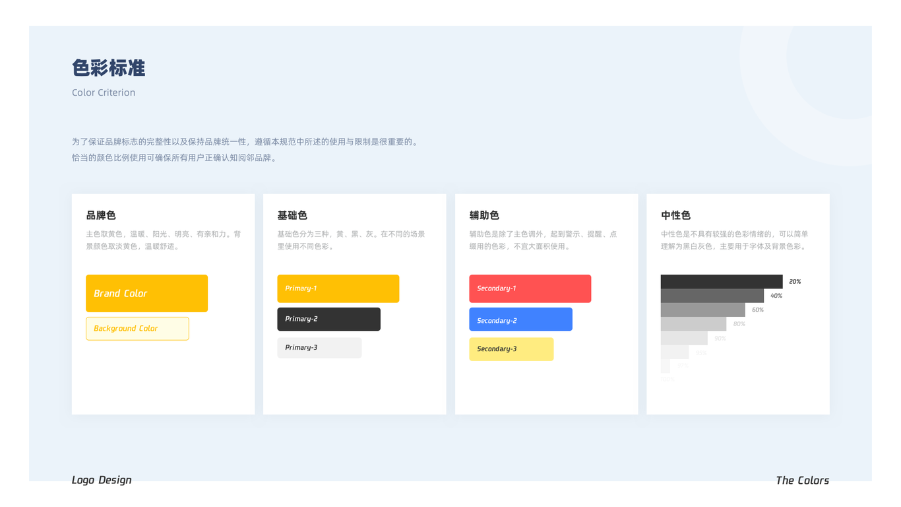Select the light gray Primary-3 swatch

click(319, 348)
